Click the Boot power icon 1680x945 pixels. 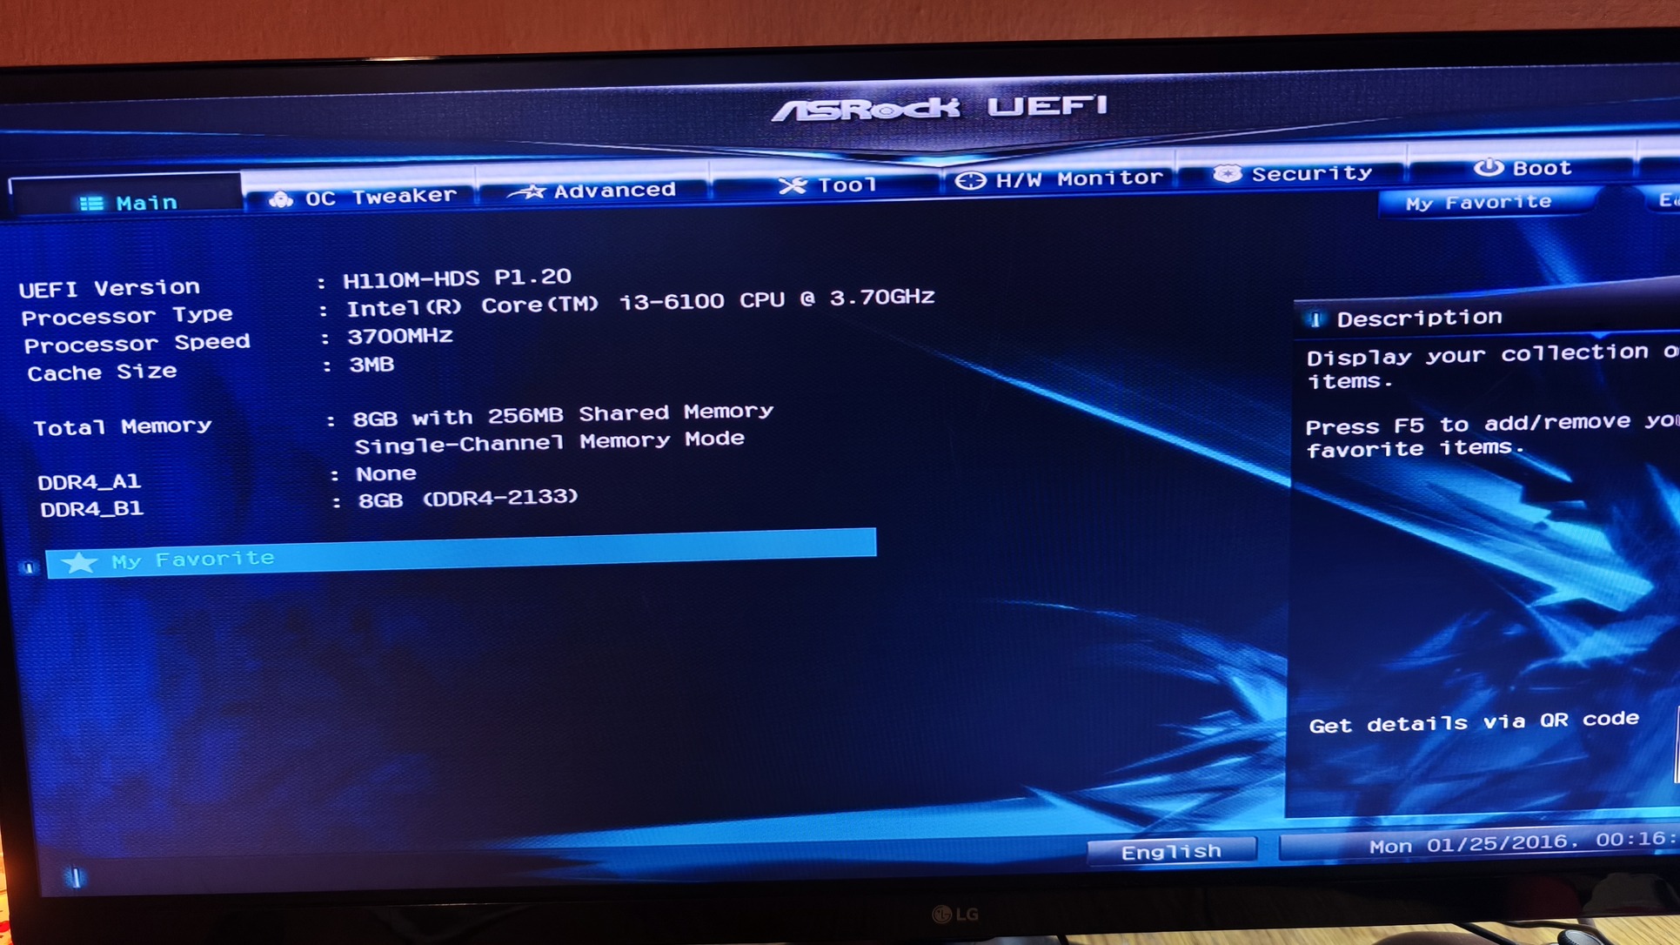[1488, 167]
